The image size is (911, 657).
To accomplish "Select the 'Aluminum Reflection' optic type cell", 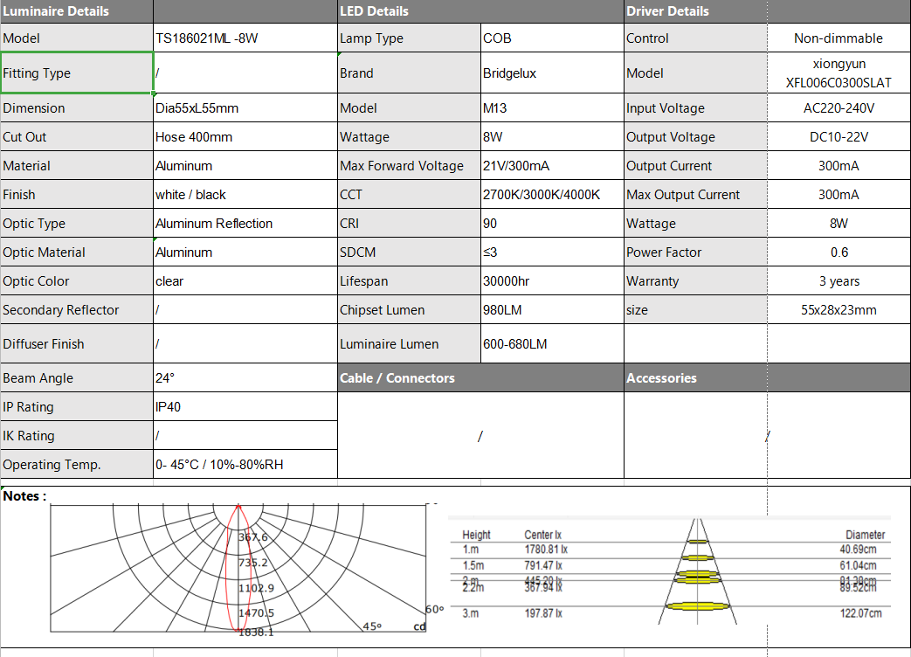I will [245, 224].
